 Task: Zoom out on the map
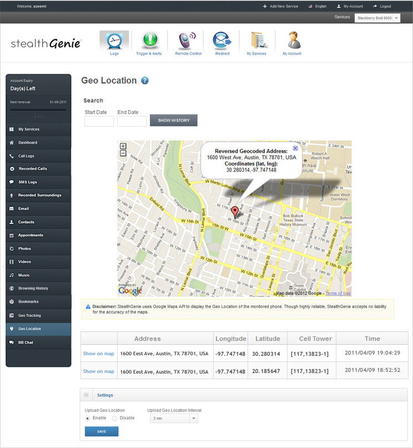click(123, 153)
